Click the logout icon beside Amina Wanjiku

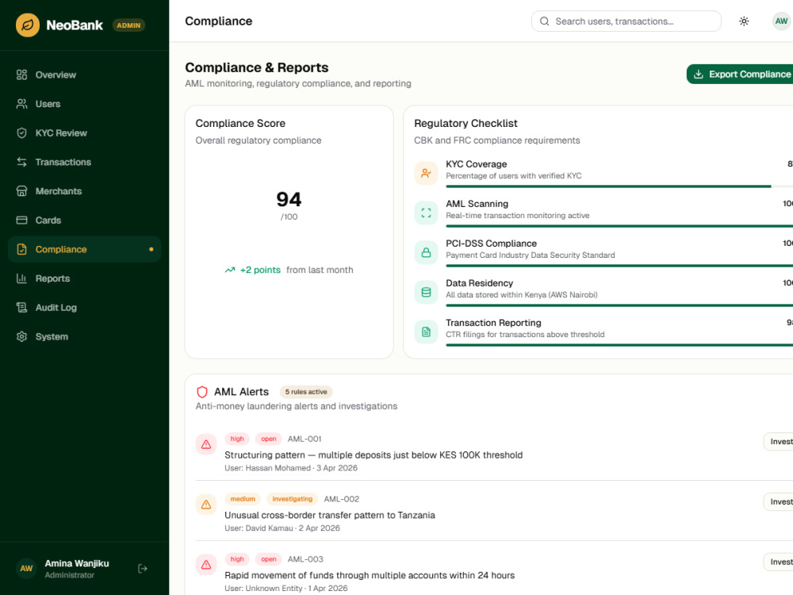[143, 569]
